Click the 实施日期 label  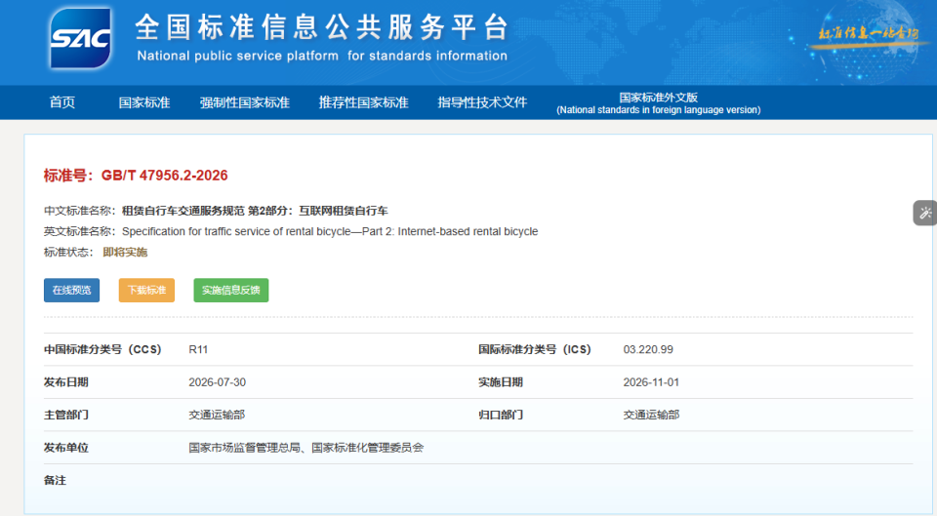[500, 382]
